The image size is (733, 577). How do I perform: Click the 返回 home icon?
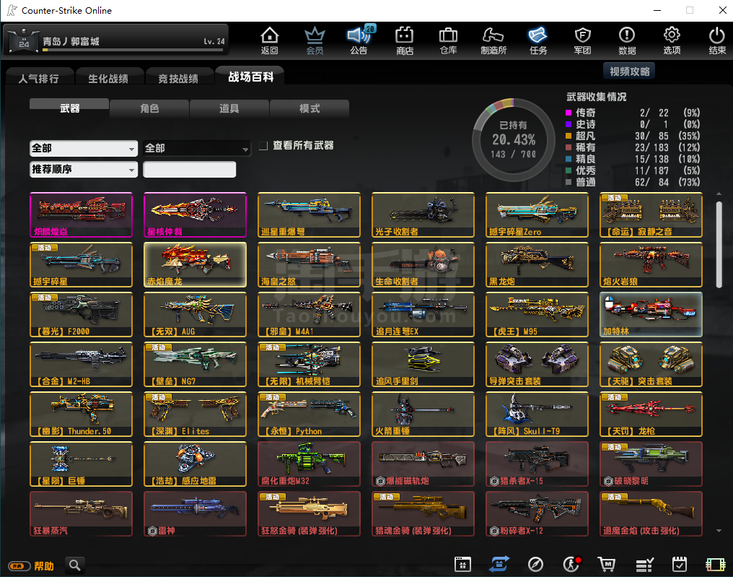tap(269, 40)
